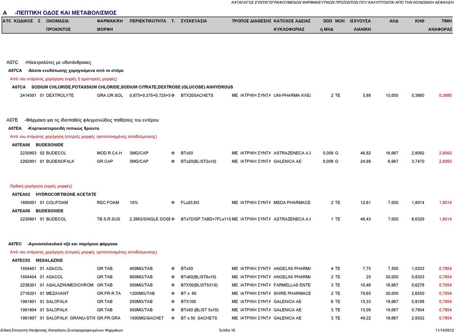This screenshot has height=333, width=454.
Task: Click ASACOL in the 800MG/TAB row
Action: pos(54,277)
